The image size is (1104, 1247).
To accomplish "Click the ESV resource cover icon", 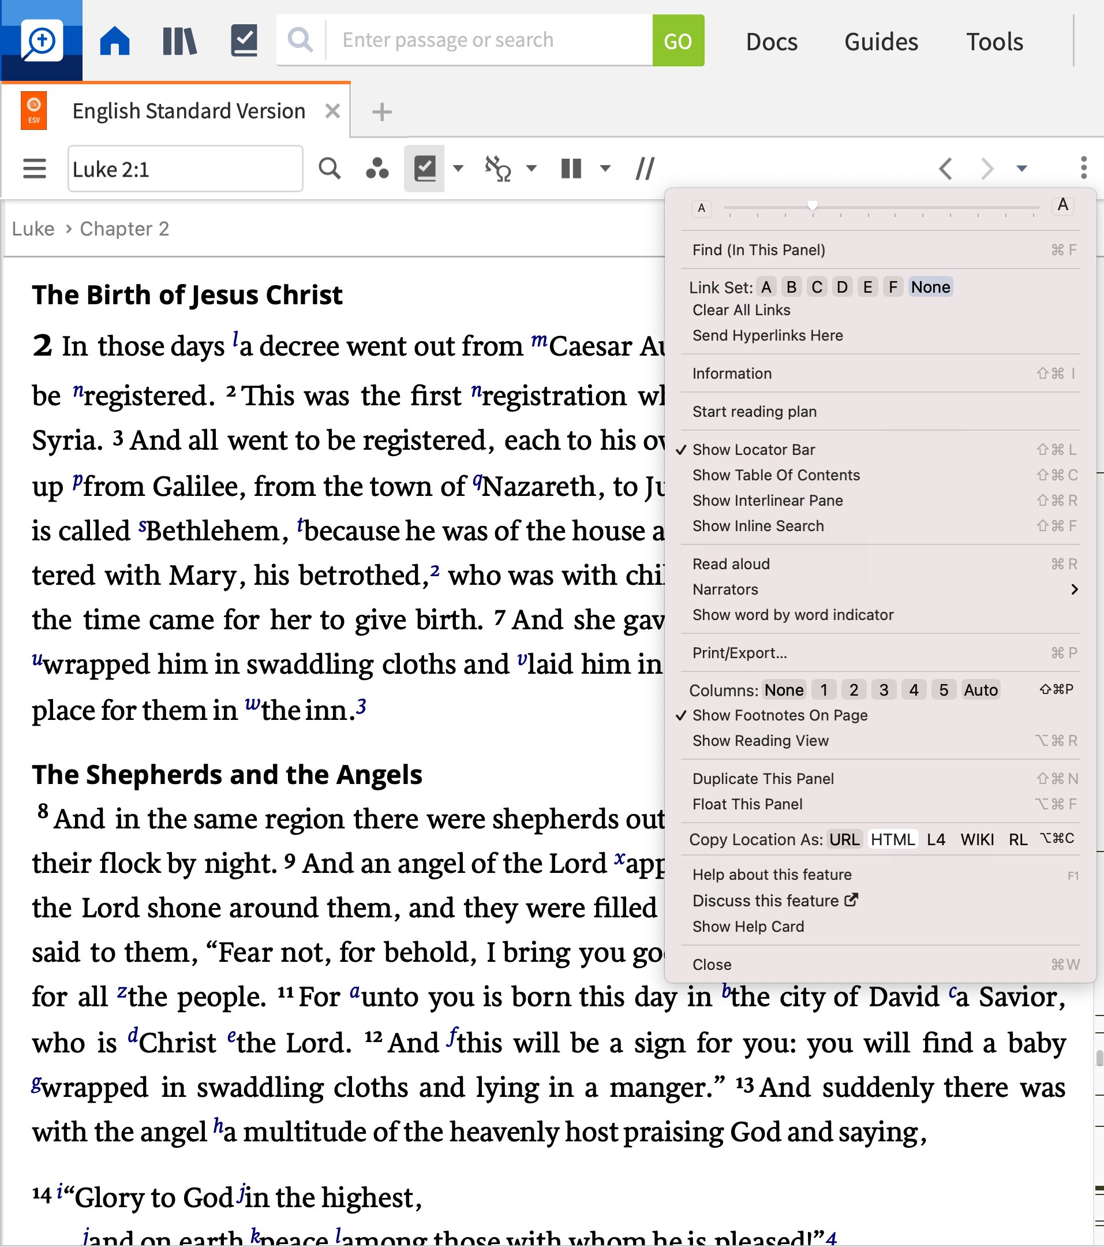I will (33, 110).
